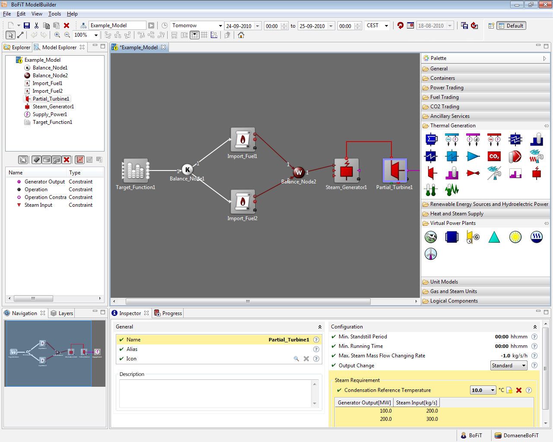Select the red valve component in the palette

[473, 173]
